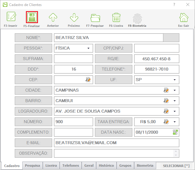
Task: Click the TELEFONE field showing 98821-7010
Action: pos(156,69)
